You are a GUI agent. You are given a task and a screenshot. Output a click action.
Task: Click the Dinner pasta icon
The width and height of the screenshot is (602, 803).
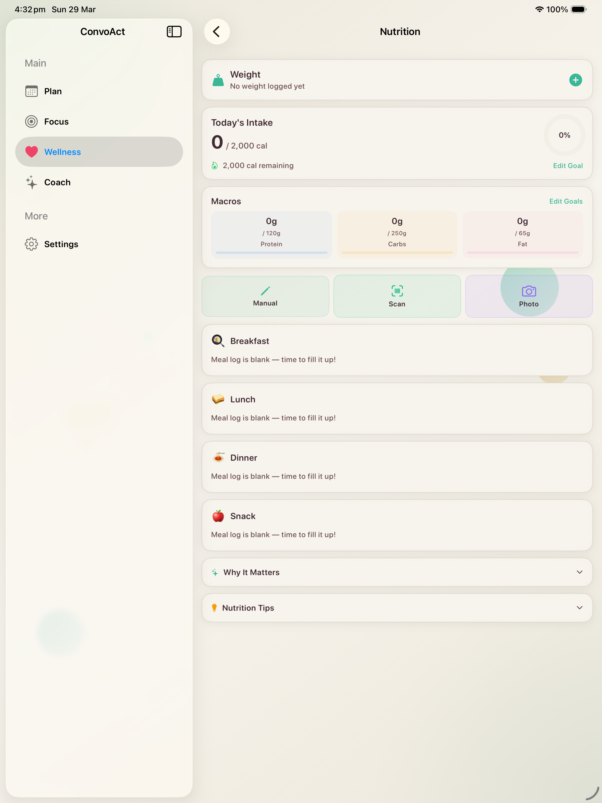(x=218, y=458)
